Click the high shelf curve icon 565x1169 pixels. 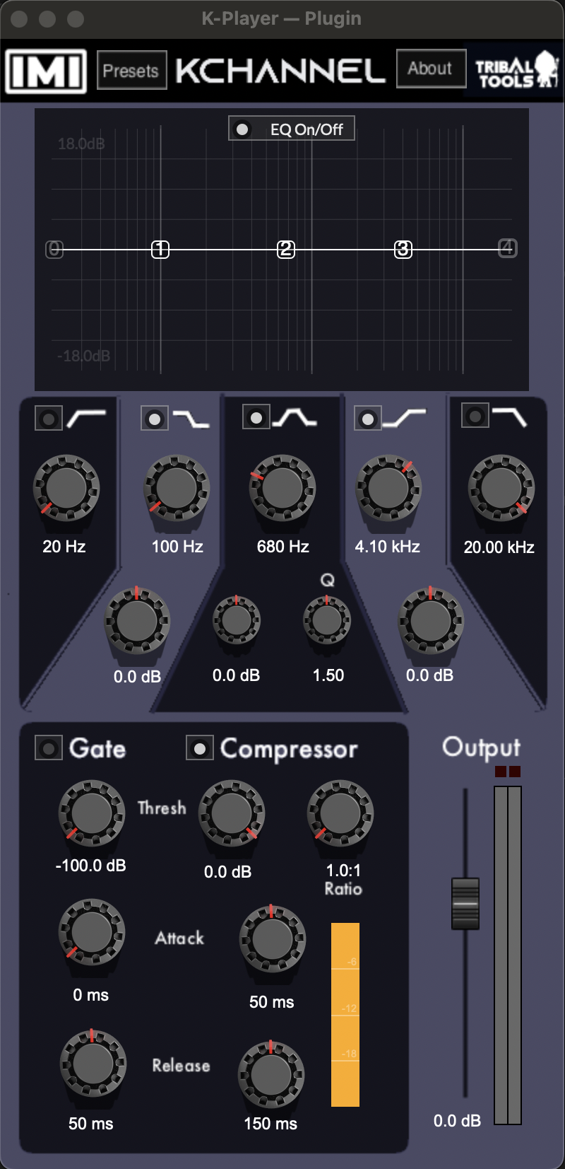405,419
